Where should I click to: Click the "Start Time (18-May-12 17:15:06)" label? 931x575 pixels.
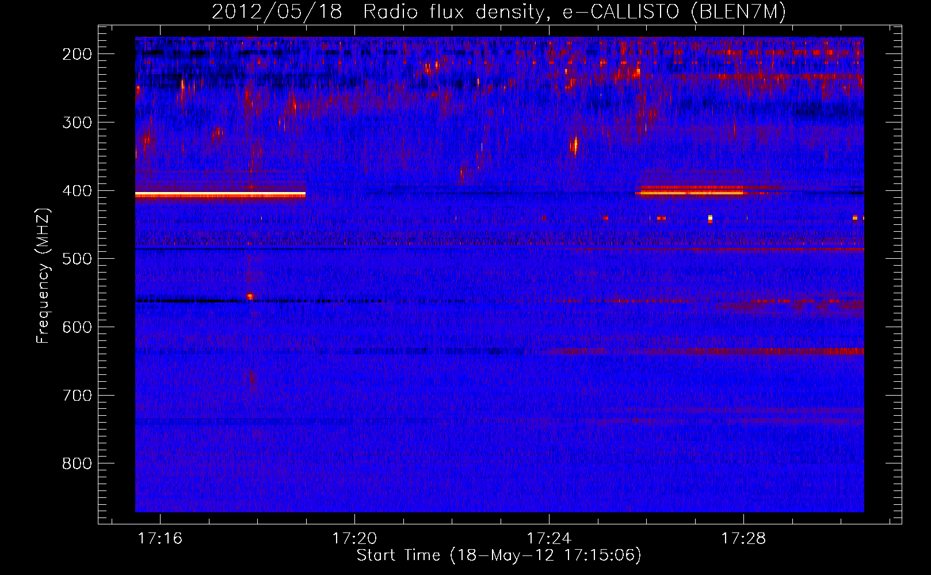(x=499, y=555)
